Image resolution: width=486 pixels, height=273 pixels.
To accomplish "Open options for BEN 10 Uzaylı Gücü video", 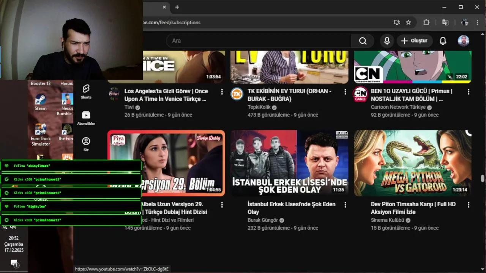I will pos(469,92).
